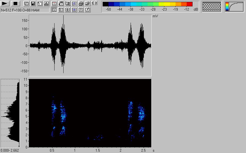Viewport: 246px width, 153px height.
Task: Click the crosshatch grid pattern button
Action: (212, 7)
